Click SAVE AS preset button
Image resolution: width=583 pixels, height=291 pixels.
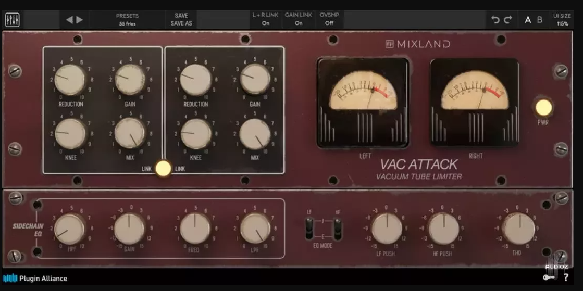pyautogui.click(x=181, y=23)
